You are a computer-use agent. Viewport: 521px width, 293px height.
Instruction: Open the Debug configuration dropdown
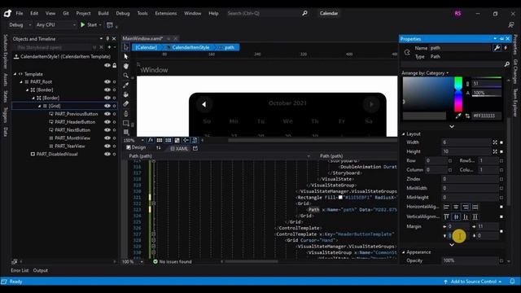[20, 24]
